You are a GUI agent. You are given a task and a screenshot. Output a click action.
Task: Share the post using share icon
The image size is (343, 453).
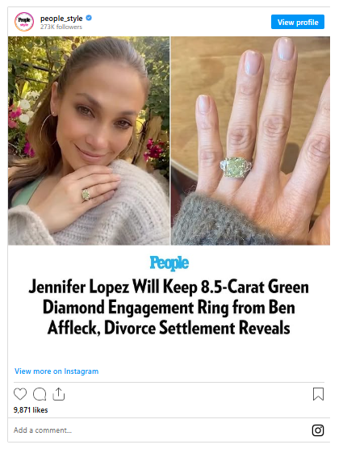pos(59,394)
